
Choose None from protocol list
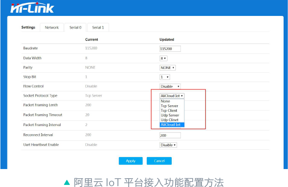point(172,101)
